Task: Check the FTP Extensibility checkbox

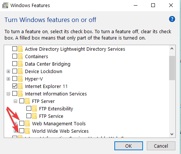Action: [29, 109]
